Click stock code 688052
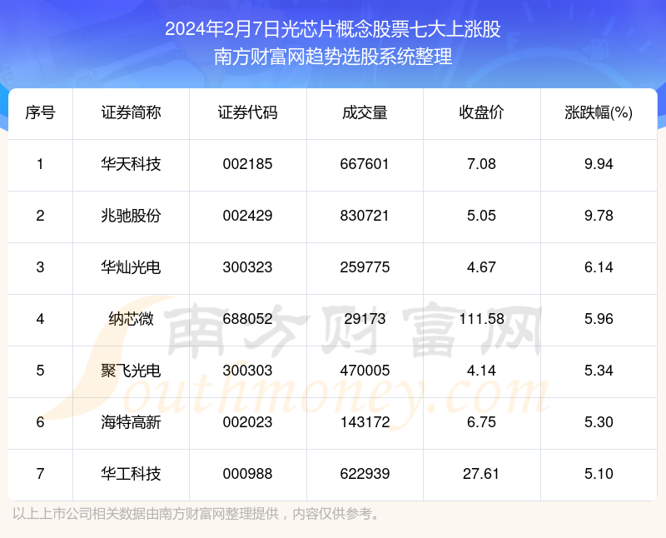 click(x=247, y=319)
